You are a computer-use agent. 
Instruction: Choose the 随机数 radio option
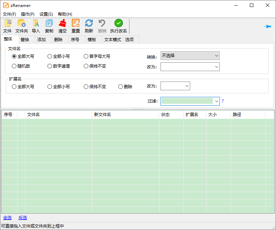14,66
